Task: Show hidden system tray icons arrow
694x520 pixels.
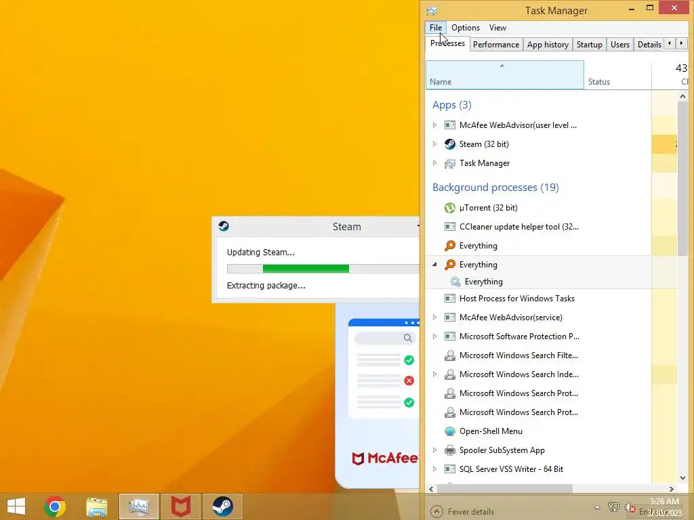Action: click(597, 508)
